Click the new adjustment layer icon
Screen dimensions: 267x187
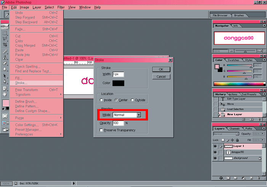click(243, 178)
